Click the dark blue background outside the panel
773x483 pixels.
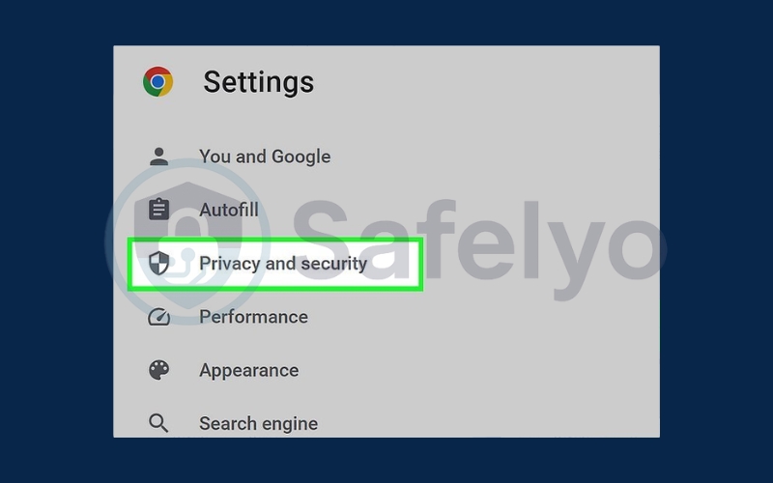58,241
